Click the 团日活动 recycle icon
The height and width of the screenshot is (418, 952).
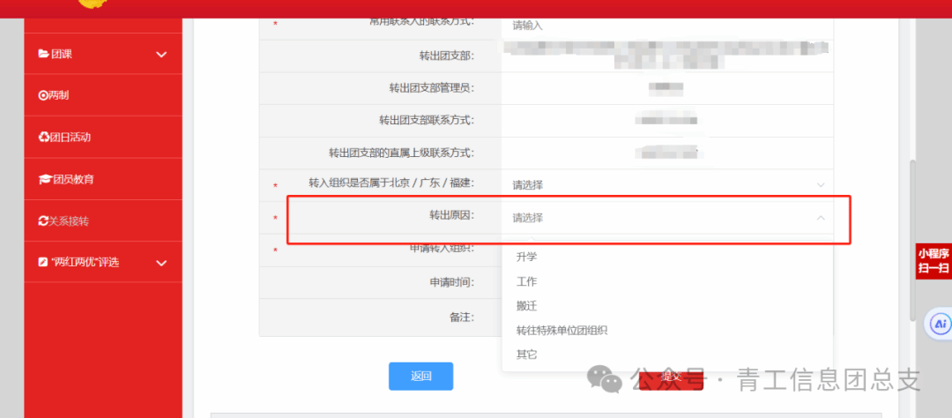click(x=43, y=137)
